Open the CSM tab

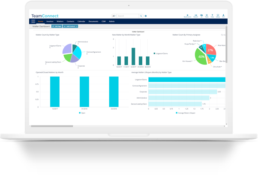(x=103, y=21)
